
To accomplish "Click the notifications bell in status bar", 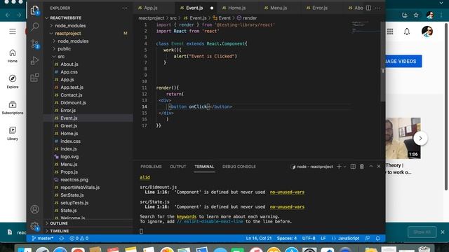I will (x=377, y=238).
